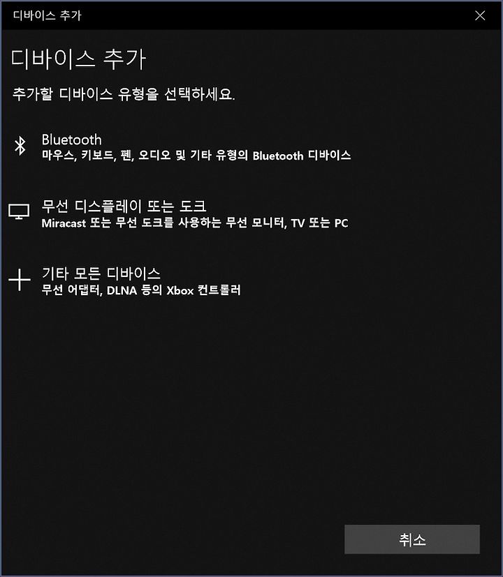Click the Bluetooth symbol icon

tap(20, 145)
